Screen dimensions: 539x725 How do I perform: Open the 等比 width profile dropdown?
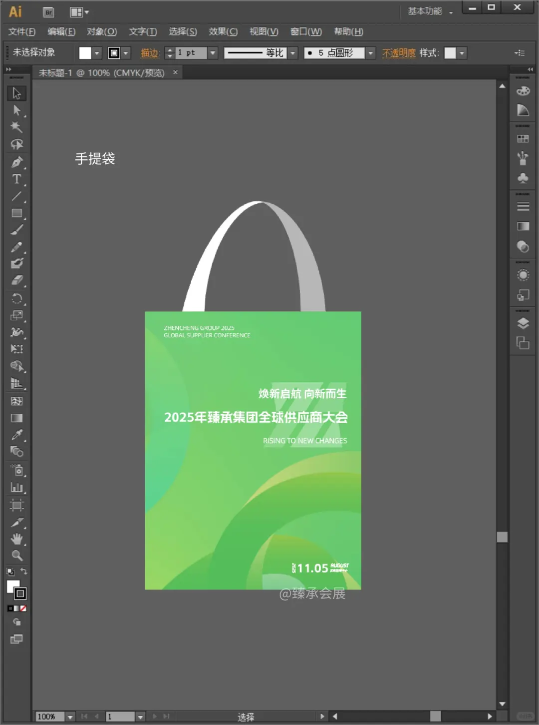point(293,53)
